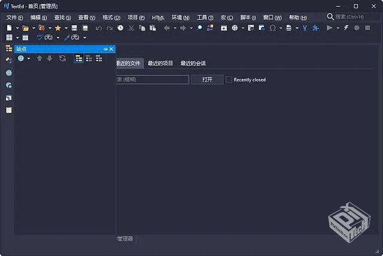Image resolution: width=383 pixels, height=256 pixels.
Task: Open the 编辑(E) menu
Action: click(x=38, y=17)
